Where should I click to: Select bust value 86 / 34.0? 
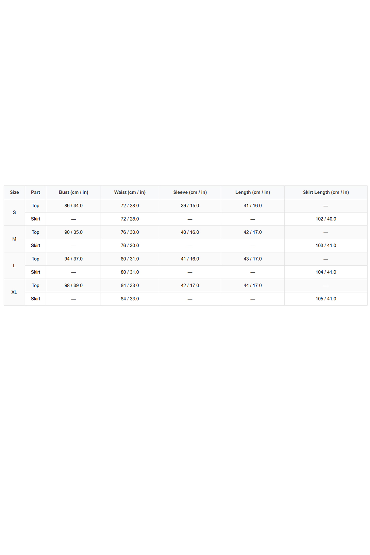pyautogui.click(x=73, y=206)
